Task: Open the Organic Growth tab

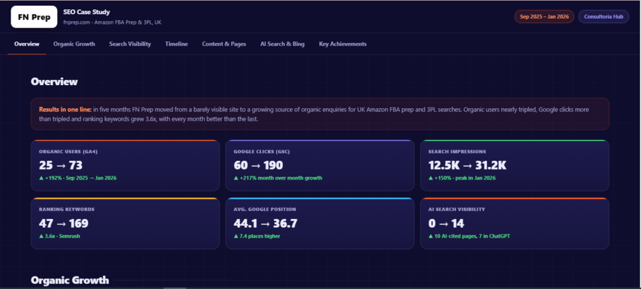Action: tap(74, 44)
